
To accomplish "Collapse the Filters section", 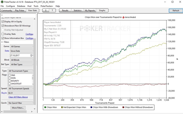I will pos(2,42).
